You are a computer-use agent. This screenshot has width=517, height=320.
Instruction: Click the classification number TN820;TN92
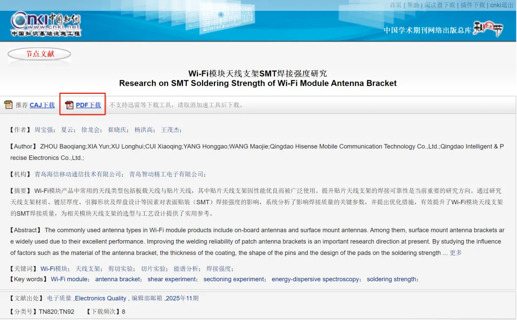pyautogui.click(x=56, y=312)
